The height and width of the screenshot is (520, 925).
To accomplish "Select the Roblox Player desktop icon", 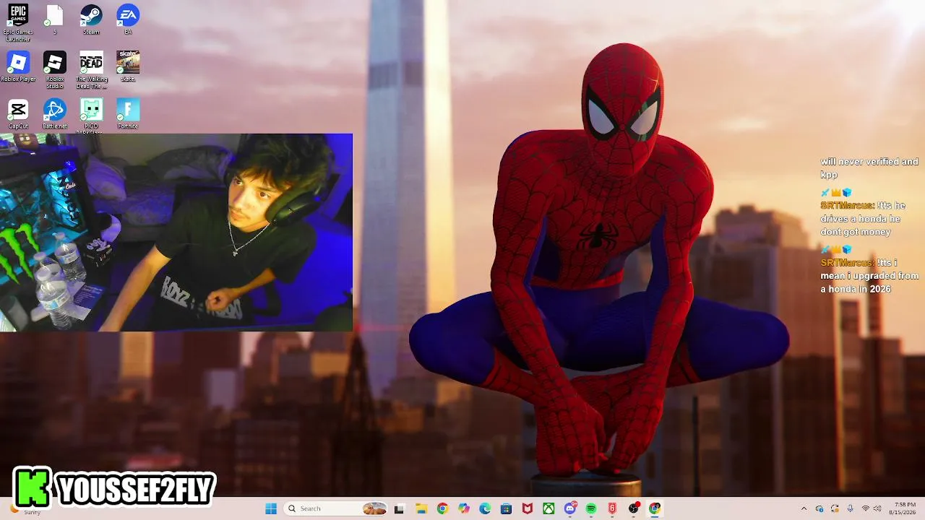I will [x=18, y=66].
